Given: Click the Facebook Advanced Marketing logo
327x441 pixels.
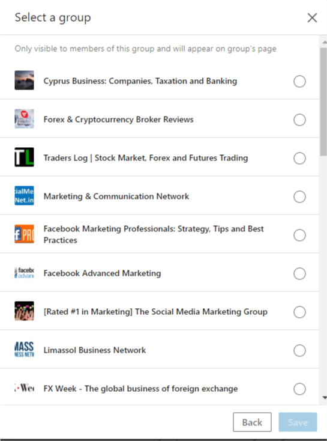Looking at the screenshot, I should [25, 273].
